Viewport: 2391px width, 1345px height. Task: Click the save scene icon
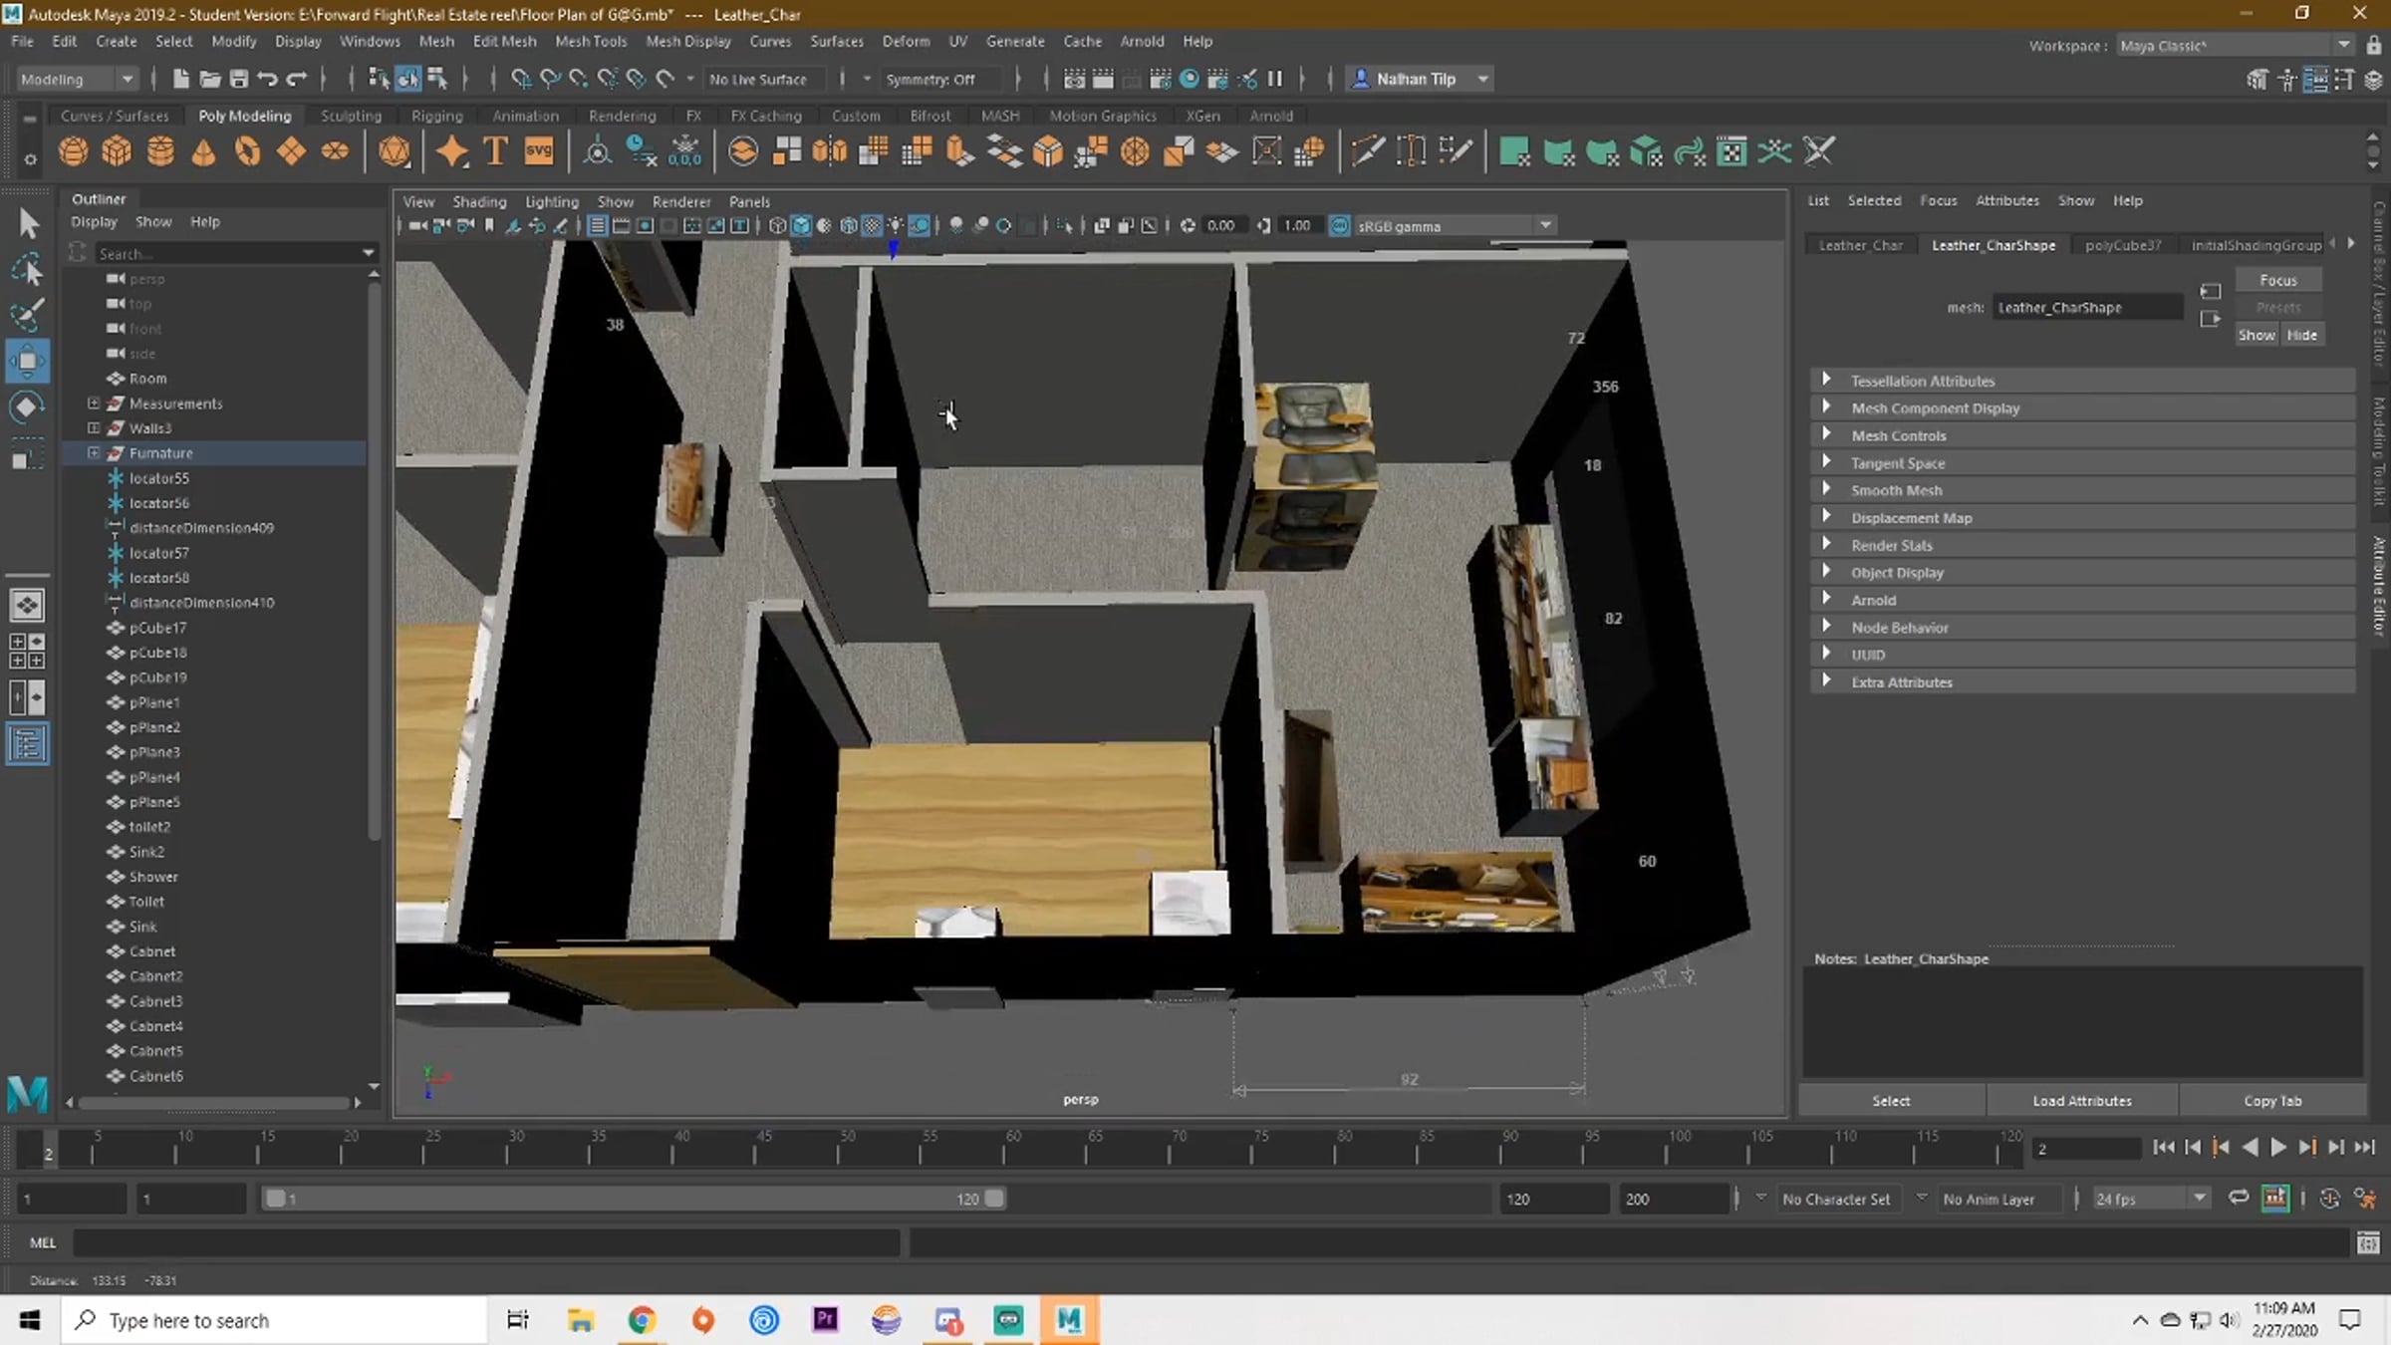click(239, 79)
